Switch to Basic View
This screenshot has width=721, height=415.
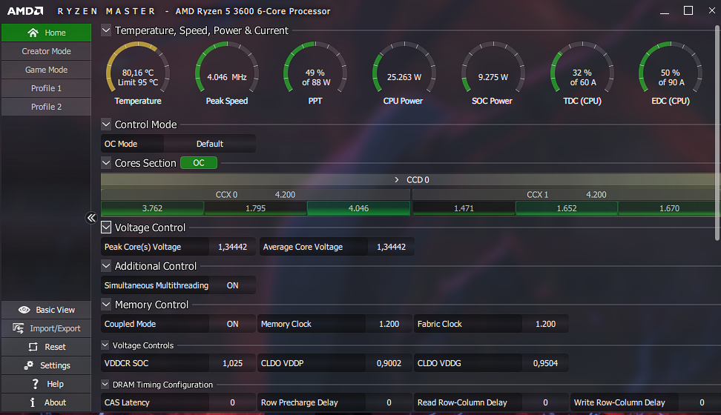tap(46, 310)
